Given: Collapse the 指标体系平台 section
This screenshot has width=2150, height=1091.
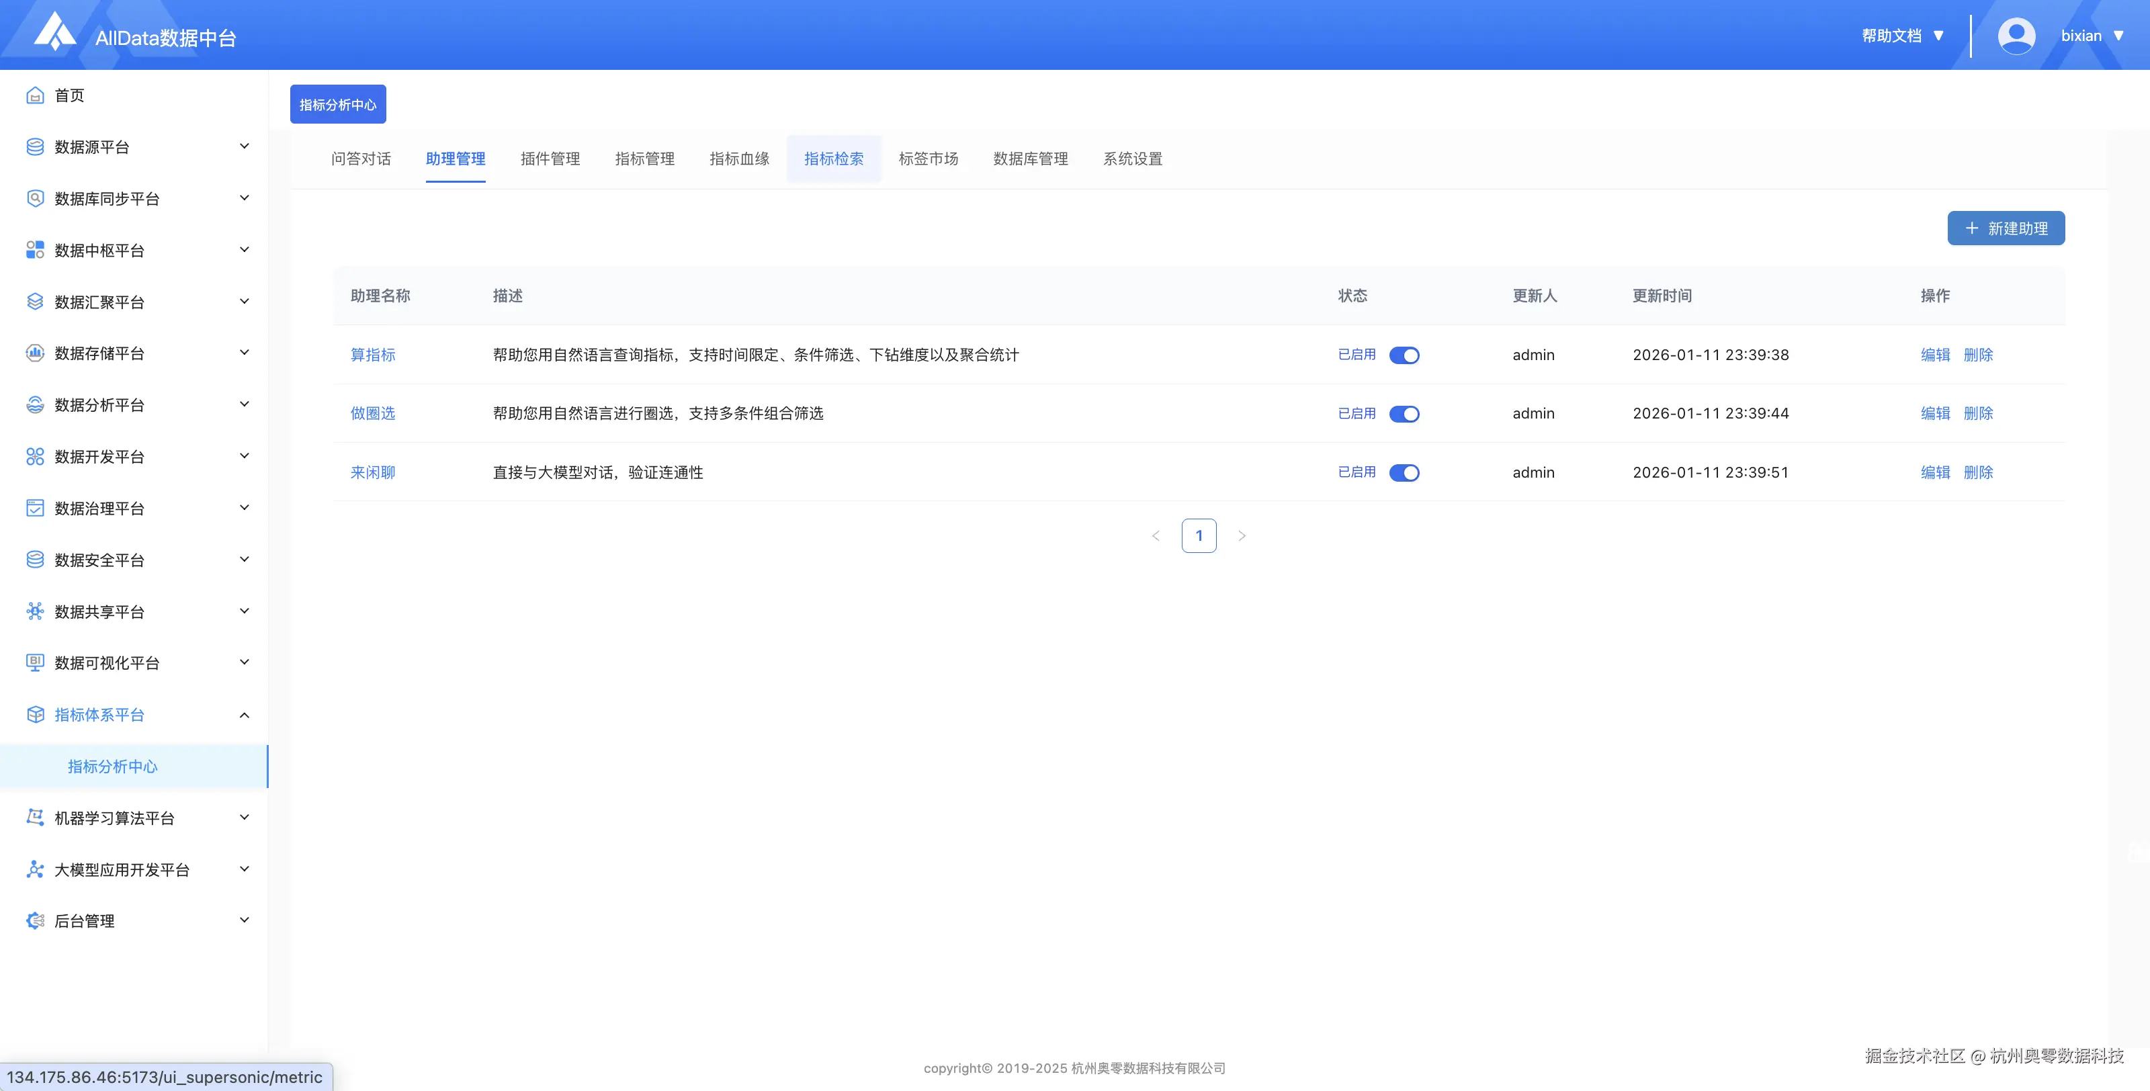Looking at the screenshot, I should [245, 715].
